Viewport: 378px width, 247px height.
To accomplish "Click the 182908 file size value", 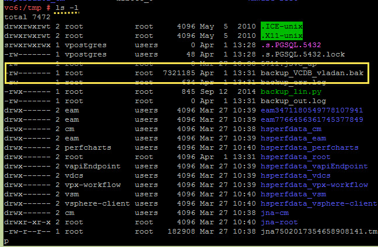I will (181, 232).
